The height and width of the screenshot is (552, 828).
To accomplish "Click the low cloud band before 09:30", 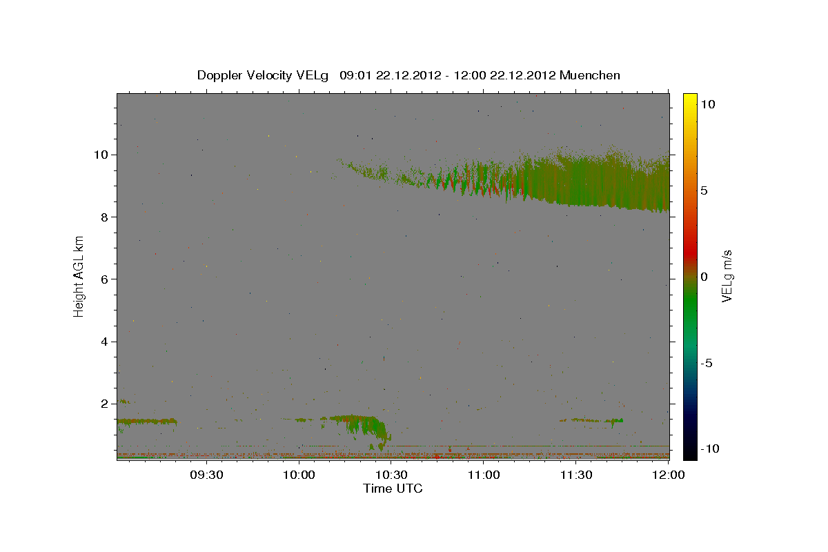I will pyautogui.click(x=146, y=421).
